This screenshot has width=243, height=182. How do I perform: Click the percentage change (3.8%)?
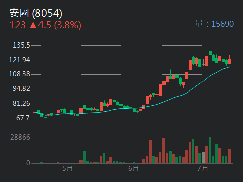[x=68, y=25]
